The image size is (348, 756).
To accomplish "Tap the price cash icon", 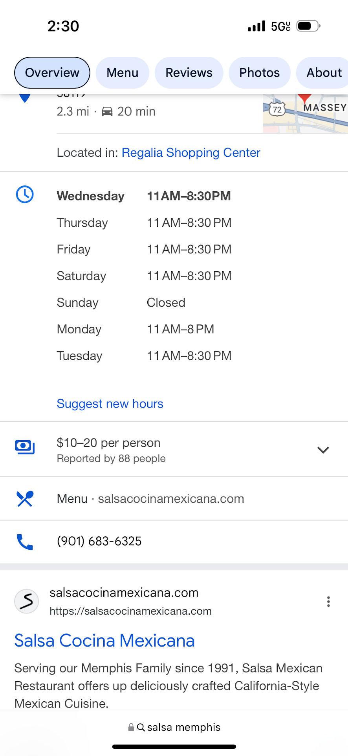I will [x=24, y=447].
